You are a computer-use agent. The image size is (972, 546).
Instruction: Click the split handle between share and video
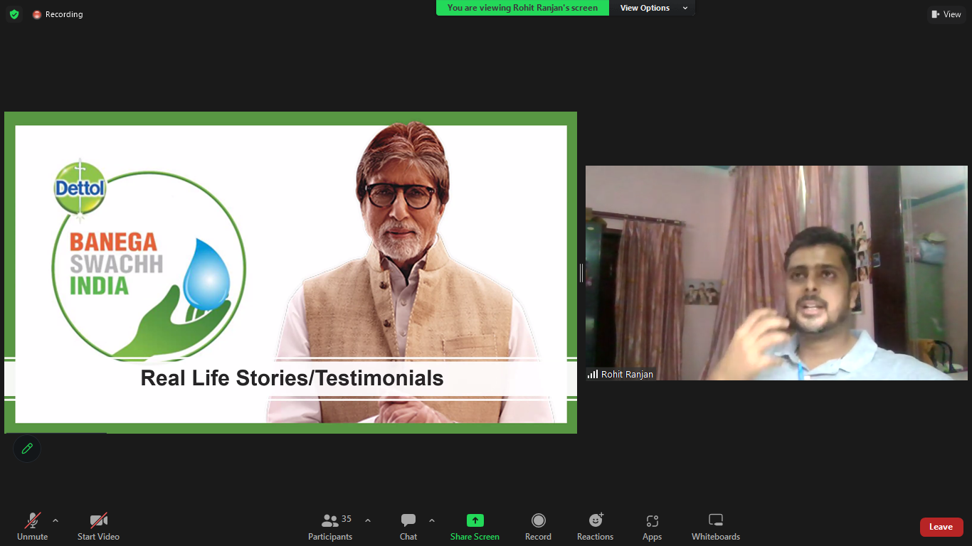tap(581, 273)
